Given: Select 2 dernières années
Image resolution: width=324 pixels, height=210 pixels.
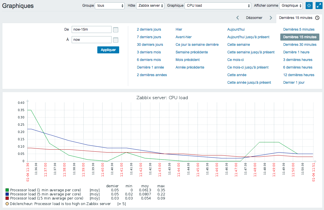Looking at the screenshot, I should coord(152,75).
